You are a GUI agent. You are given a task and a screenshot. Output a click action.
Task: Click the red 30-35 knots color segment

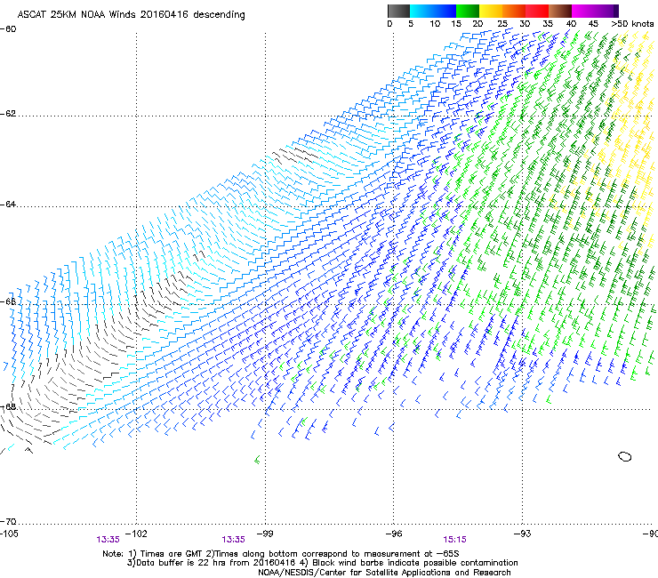pyautogui.click(x=537, y=11)
